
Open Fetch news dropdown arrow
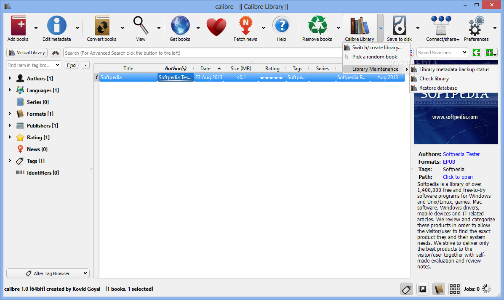pos(263,28)
